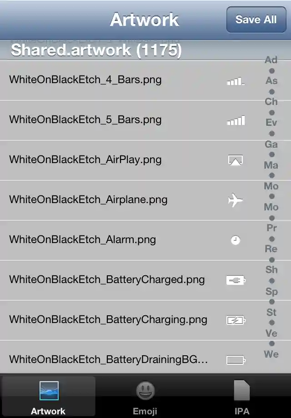Tap the BatteryCharging bolt icon
Screen dimensions: 291x418
pos(236,320)
